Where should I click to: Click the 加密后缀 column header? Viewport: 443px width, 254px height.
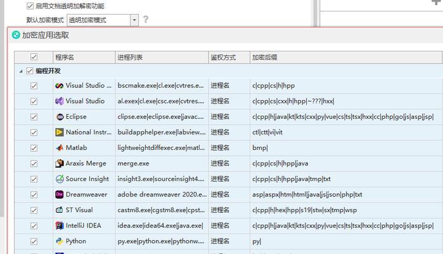(x=346, y=57)
